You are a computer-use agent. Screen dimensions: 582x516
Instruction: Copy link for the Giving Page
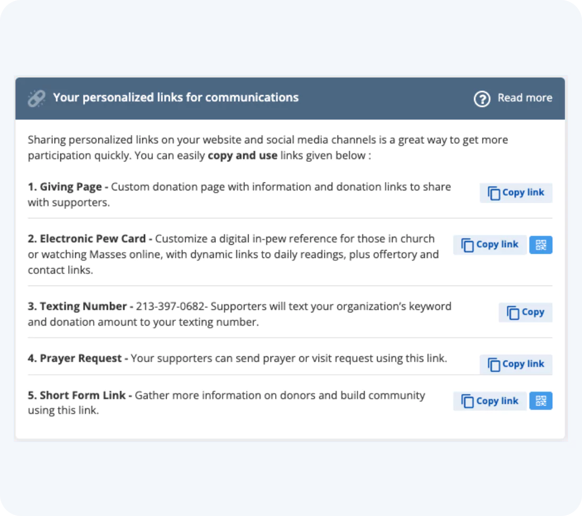pos(516,192)
